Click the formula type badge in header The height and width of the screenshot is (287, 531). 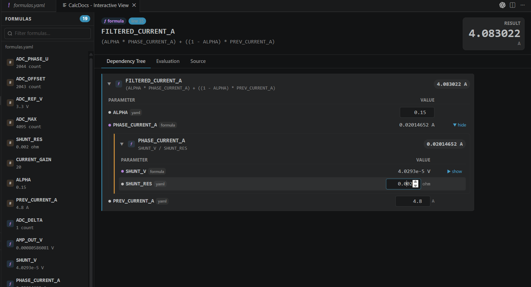(x=114, y=21)
